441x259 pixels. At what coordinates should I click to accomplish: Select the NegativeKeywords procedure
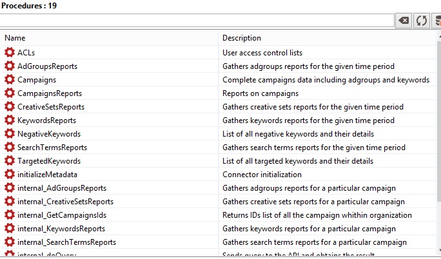(x=49, y=134)
